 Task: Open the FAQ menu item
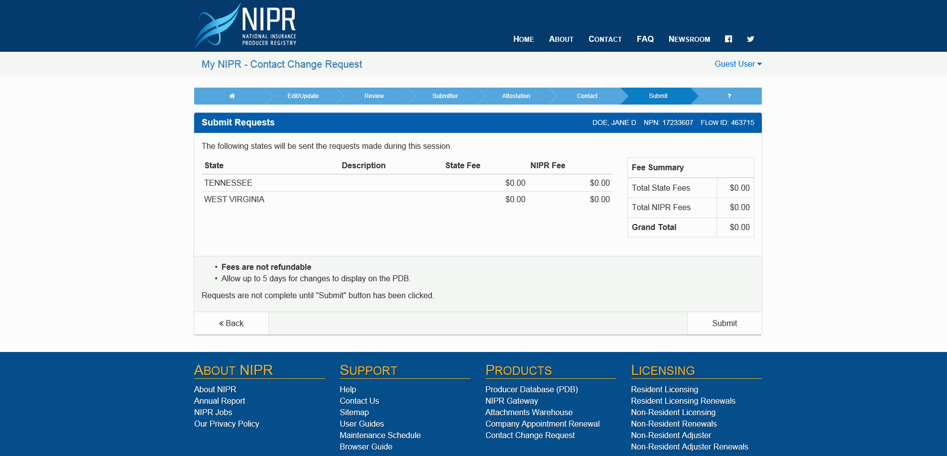[x=645, y=39]
